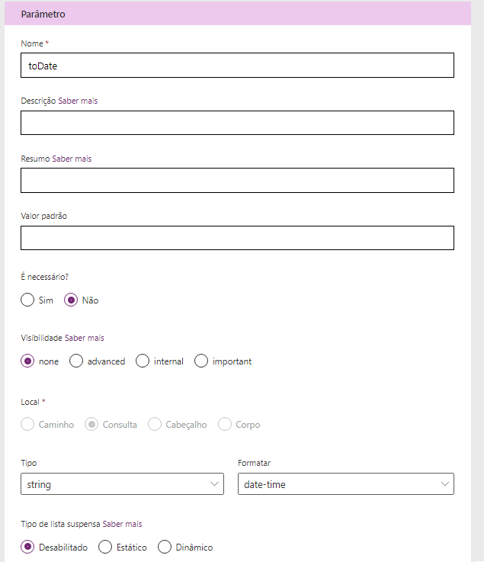Select Dinâmico dropdown list type
The height and width of the screenshot is (562, 484).
coord(165,547)
